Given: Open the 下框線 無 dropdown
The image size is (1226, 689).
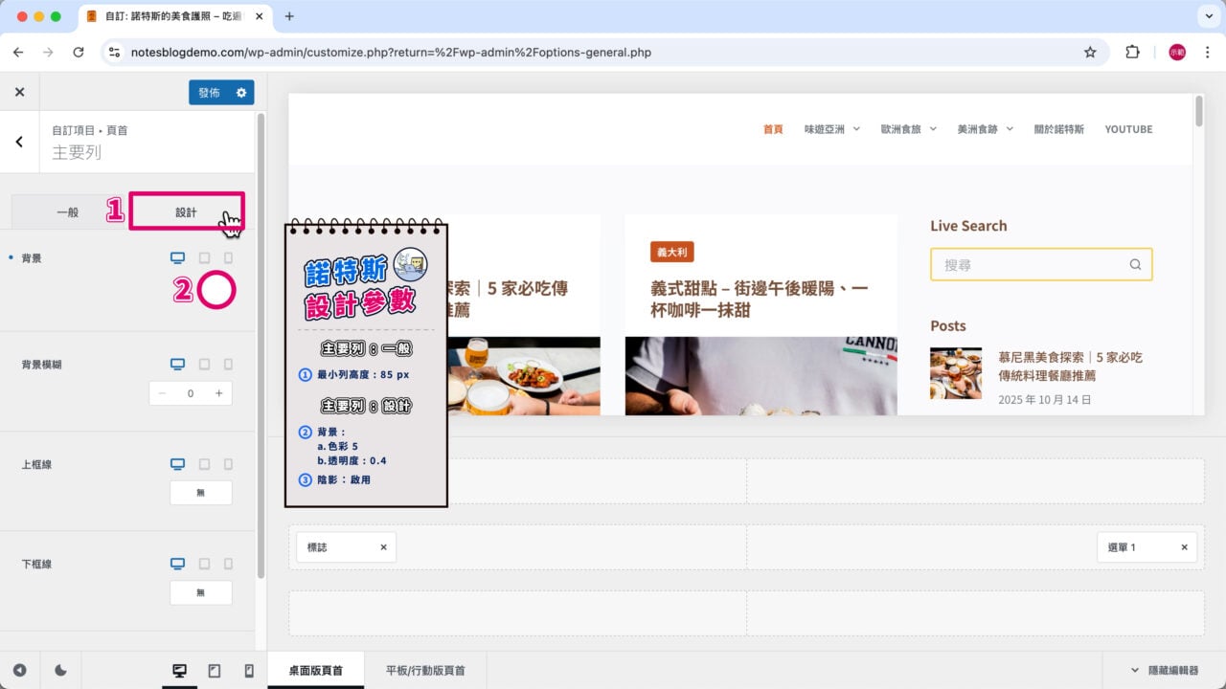Looking at the screenshot, I should pyautogui.click(x=200, y=592).
